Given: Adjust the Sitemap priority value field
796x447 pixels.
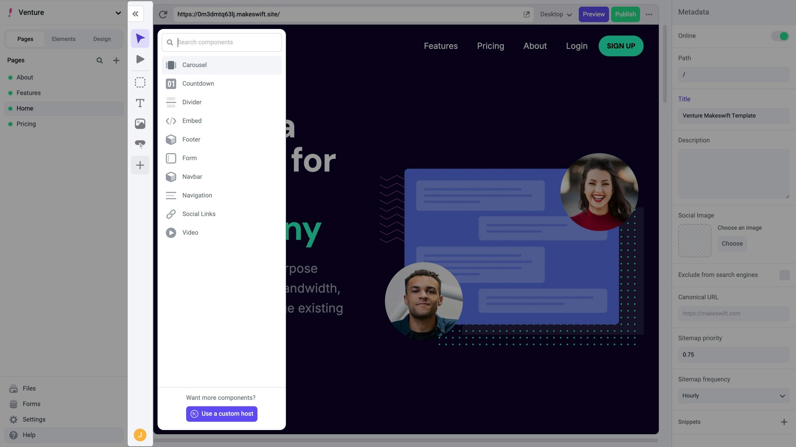Looking at the screenshot, I should (x=733, y=354).
